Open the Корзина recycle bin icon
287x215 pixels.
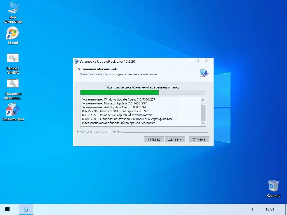click(x=273, y=188)
